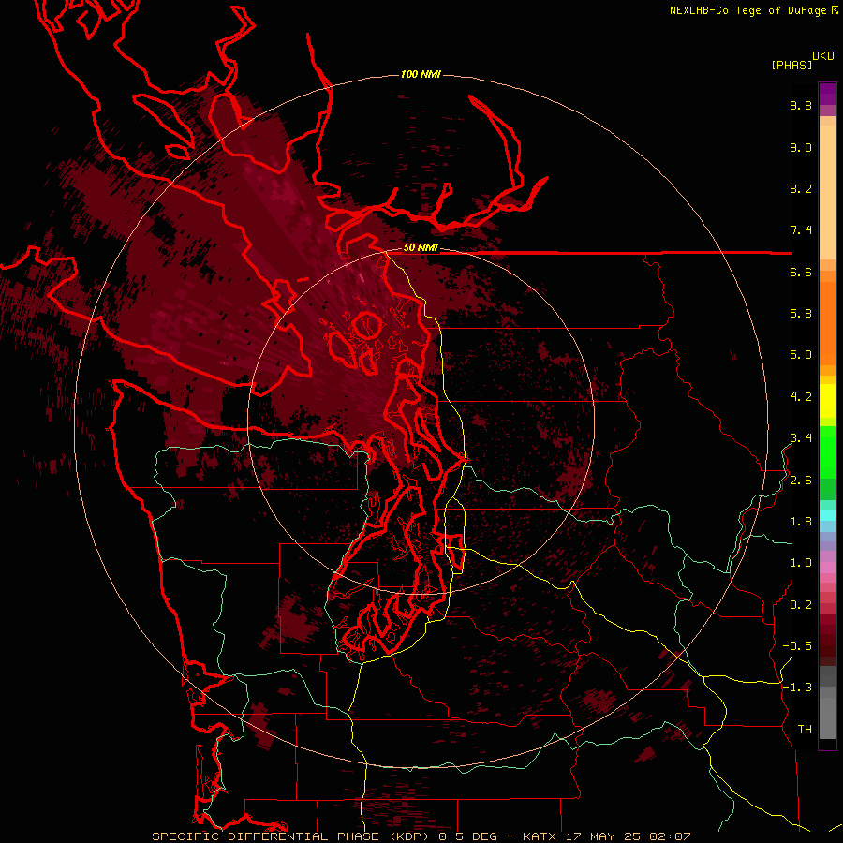This screenshot has height=843, width=843.
Task: Click the DKD units label above the color scale
Action: 822,56
